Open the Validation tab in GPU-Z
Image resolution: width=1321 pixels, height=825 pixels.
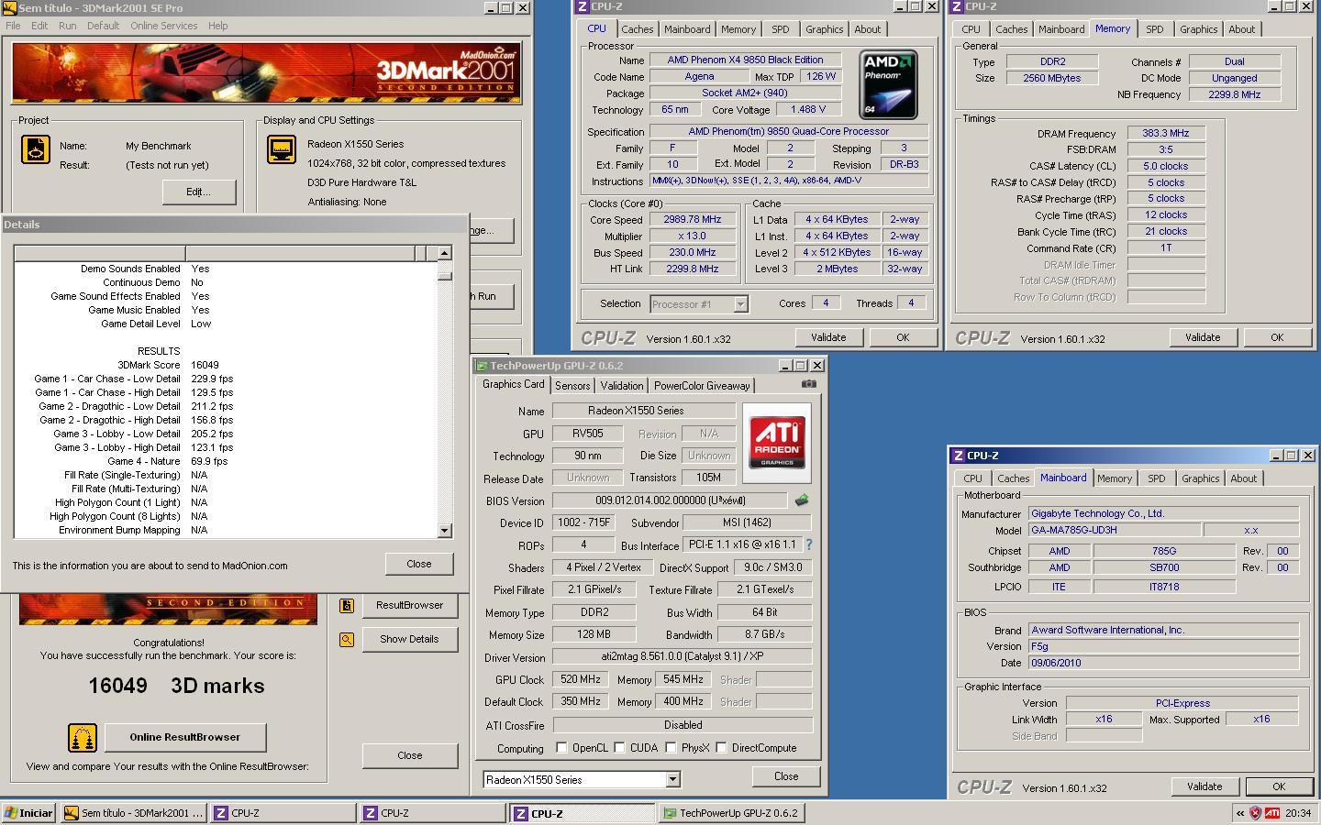click(x=622, y=386)
